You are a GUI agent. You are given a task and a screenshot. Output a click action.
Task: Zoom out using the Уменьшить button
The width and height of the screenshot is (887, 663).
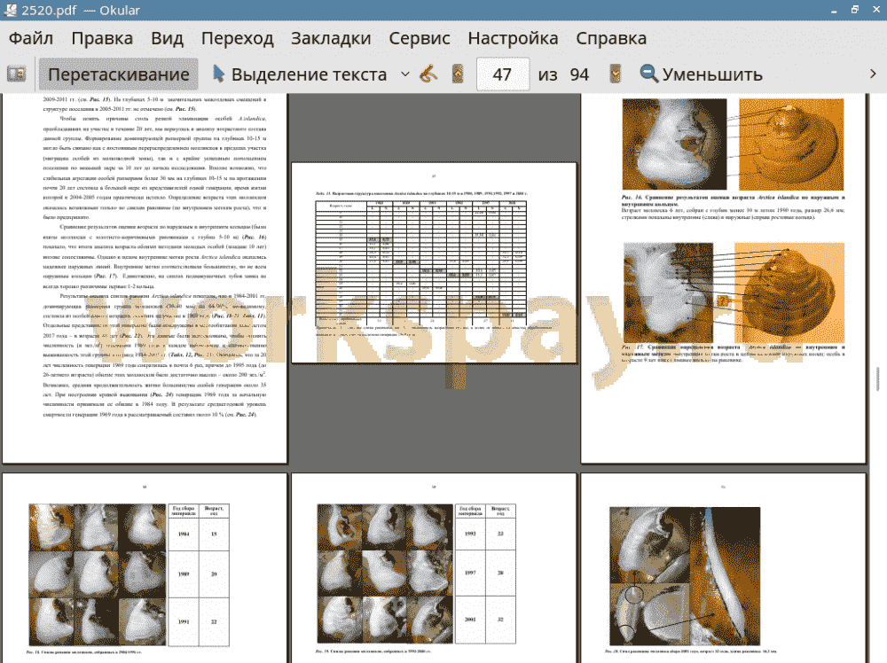702,74
